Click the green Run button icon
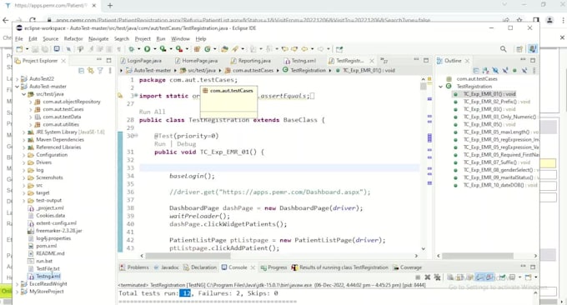 [148, 49]
